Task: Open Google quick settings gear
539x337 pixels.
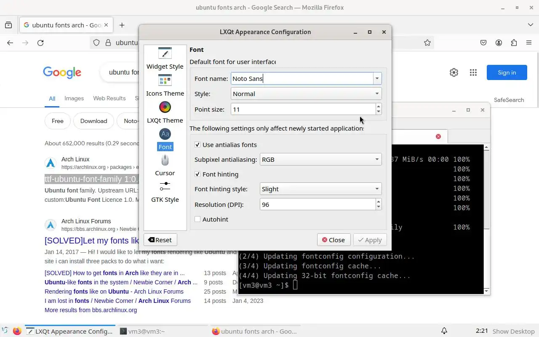Action: [454, 72]
